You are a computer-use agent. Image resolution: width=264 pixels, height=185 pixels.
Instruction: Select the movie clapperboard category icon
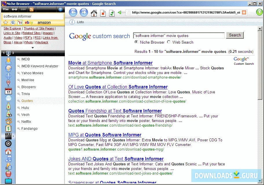(x=8, y=136)
